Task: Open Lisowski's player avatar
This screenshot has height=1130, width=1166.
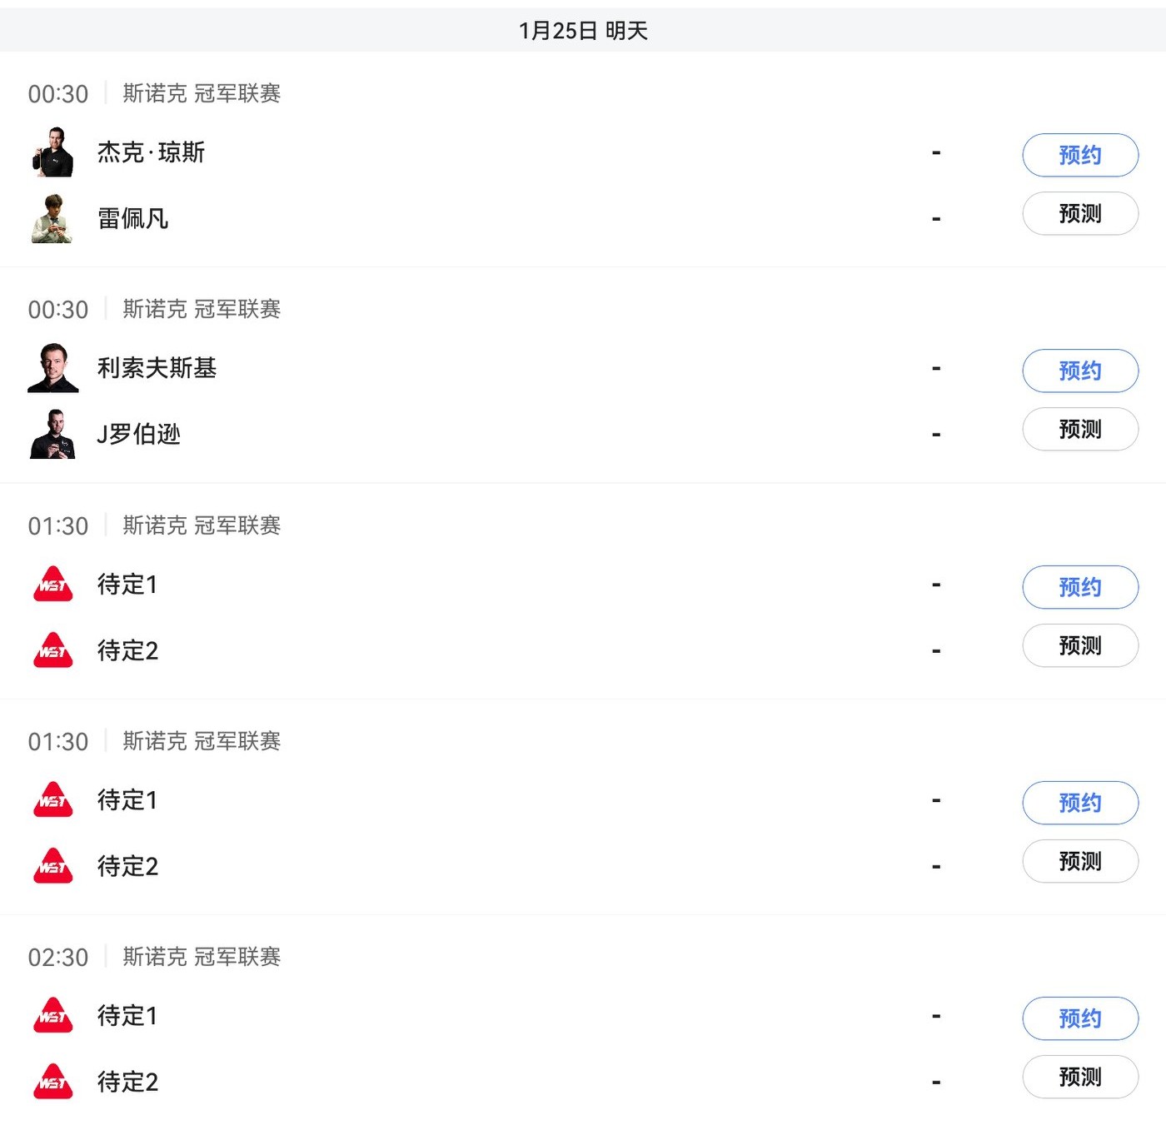Action: coord(52,368)
